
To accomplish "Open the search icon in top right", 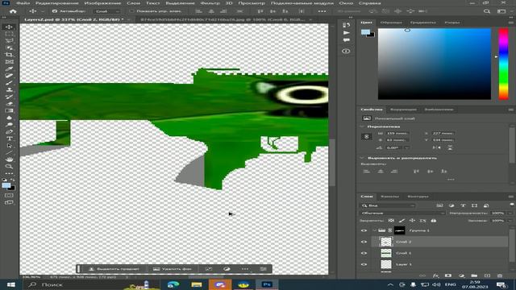I will point(487,11).
